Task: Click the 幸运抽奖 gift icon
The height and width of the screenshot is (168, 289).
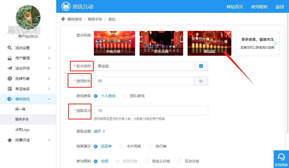Action: coord(10,89)
